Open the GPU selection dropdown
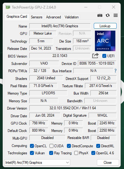Screen dimensions: 124x169 point(37,163)
